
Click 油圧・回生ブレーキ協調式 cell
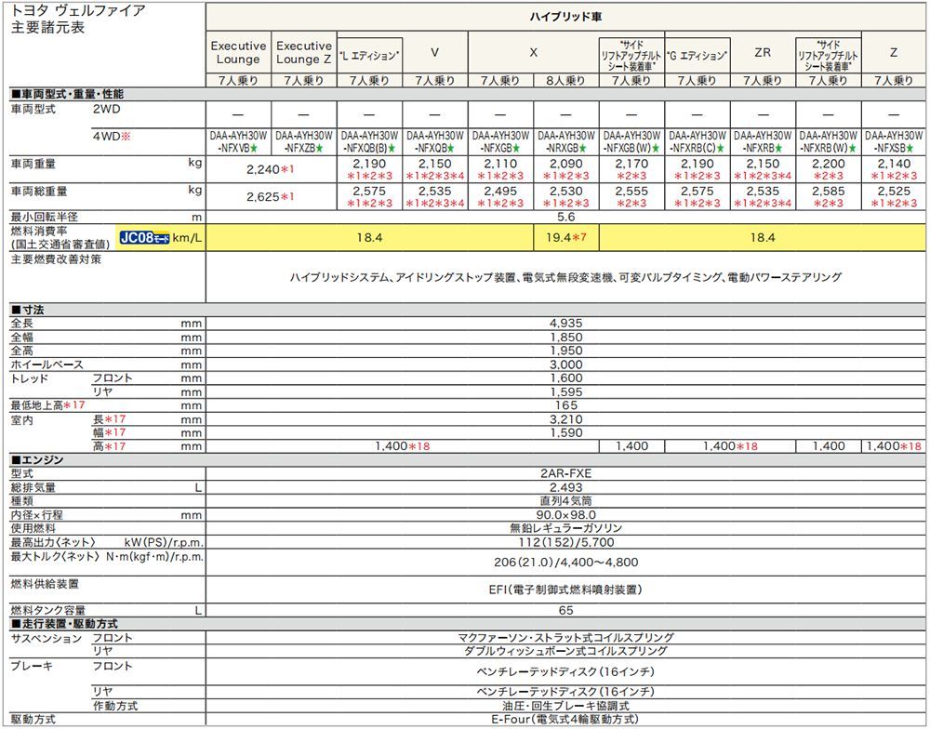(565, 706)
